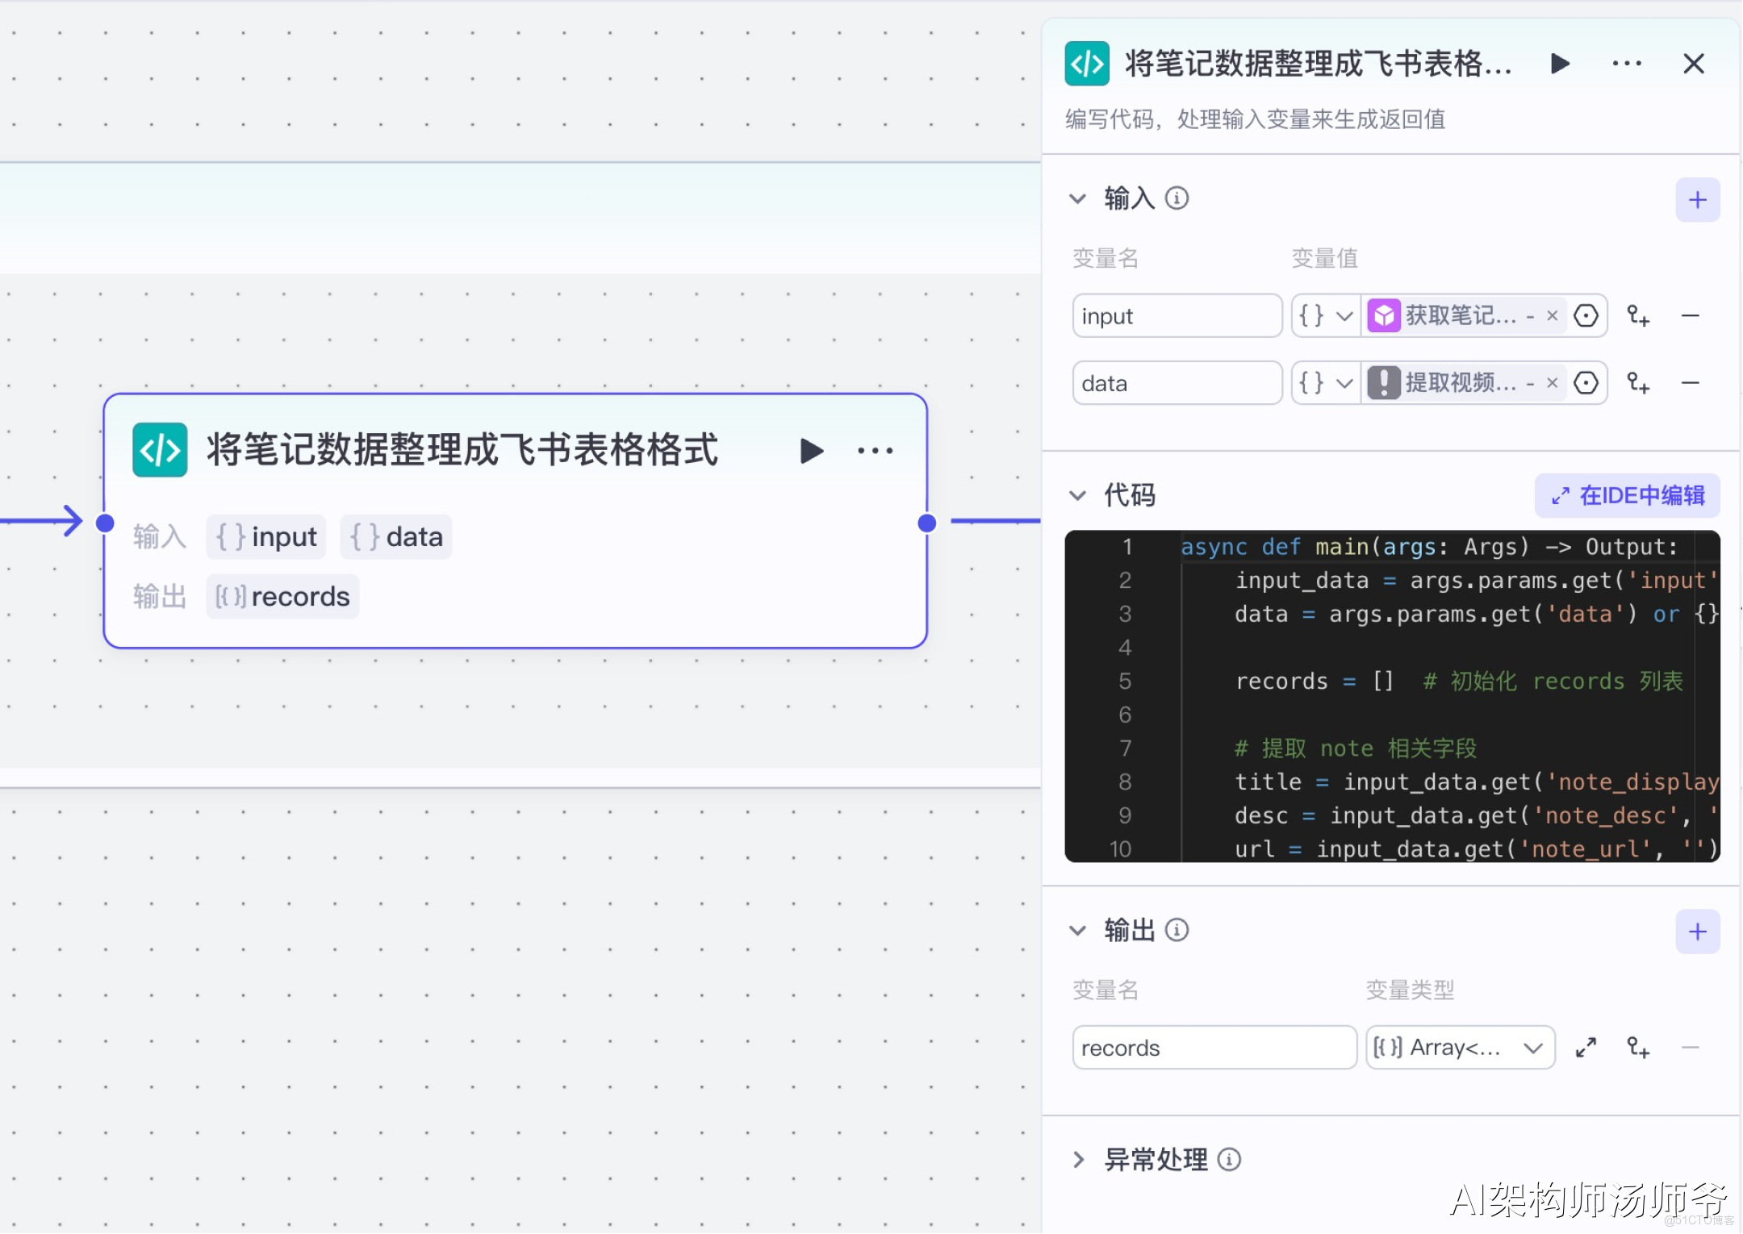Expand the 异常处理 section
Image resolution: width=1743 pixels, height=1234 pixels.
click(1078, 1160)
